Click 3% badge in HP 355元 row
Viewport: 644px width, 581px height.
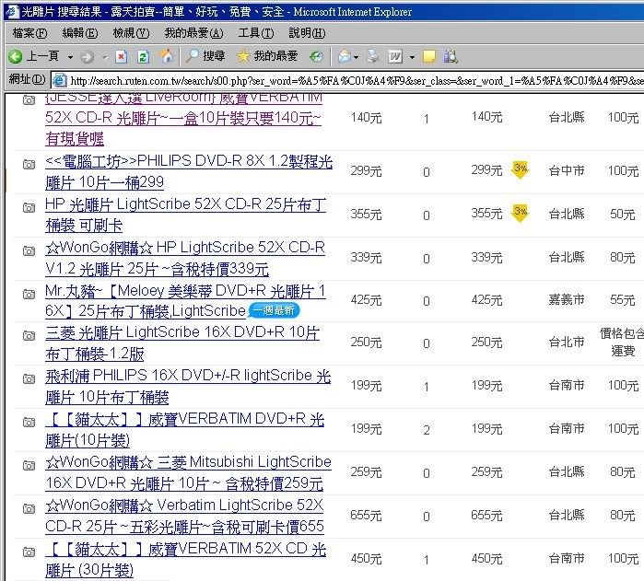tap(520, 214)
